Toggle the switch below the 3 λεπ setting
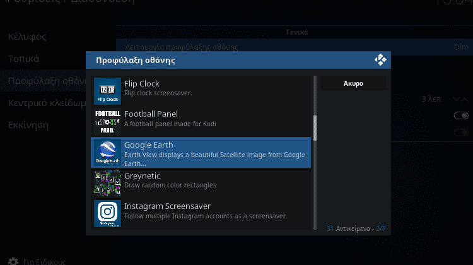Screen dimensions: 473x265 [x=461, y=115]
